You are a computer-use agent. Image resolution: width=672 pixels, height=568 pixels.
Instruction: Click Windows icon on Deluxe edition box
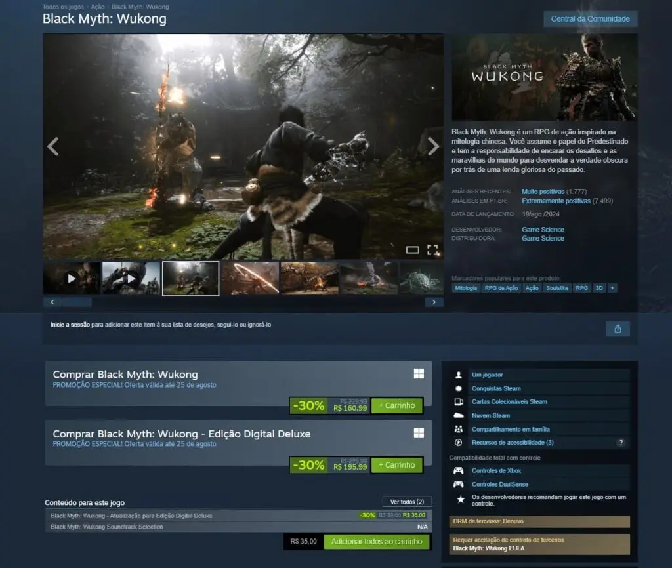coord(419,433)
